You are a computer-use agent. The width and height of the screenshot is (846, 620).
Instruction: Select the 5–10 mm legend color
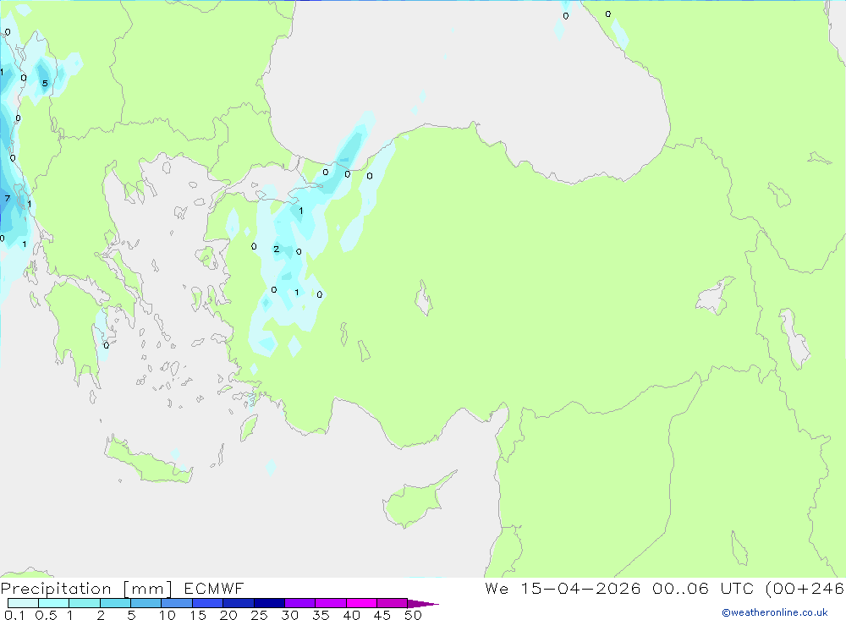coord(146,603)
